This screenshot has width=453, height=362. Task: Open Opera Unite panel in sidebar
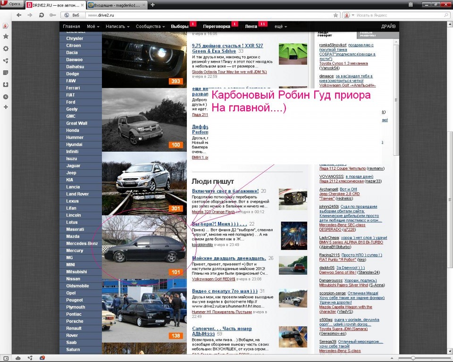(6, 61)
